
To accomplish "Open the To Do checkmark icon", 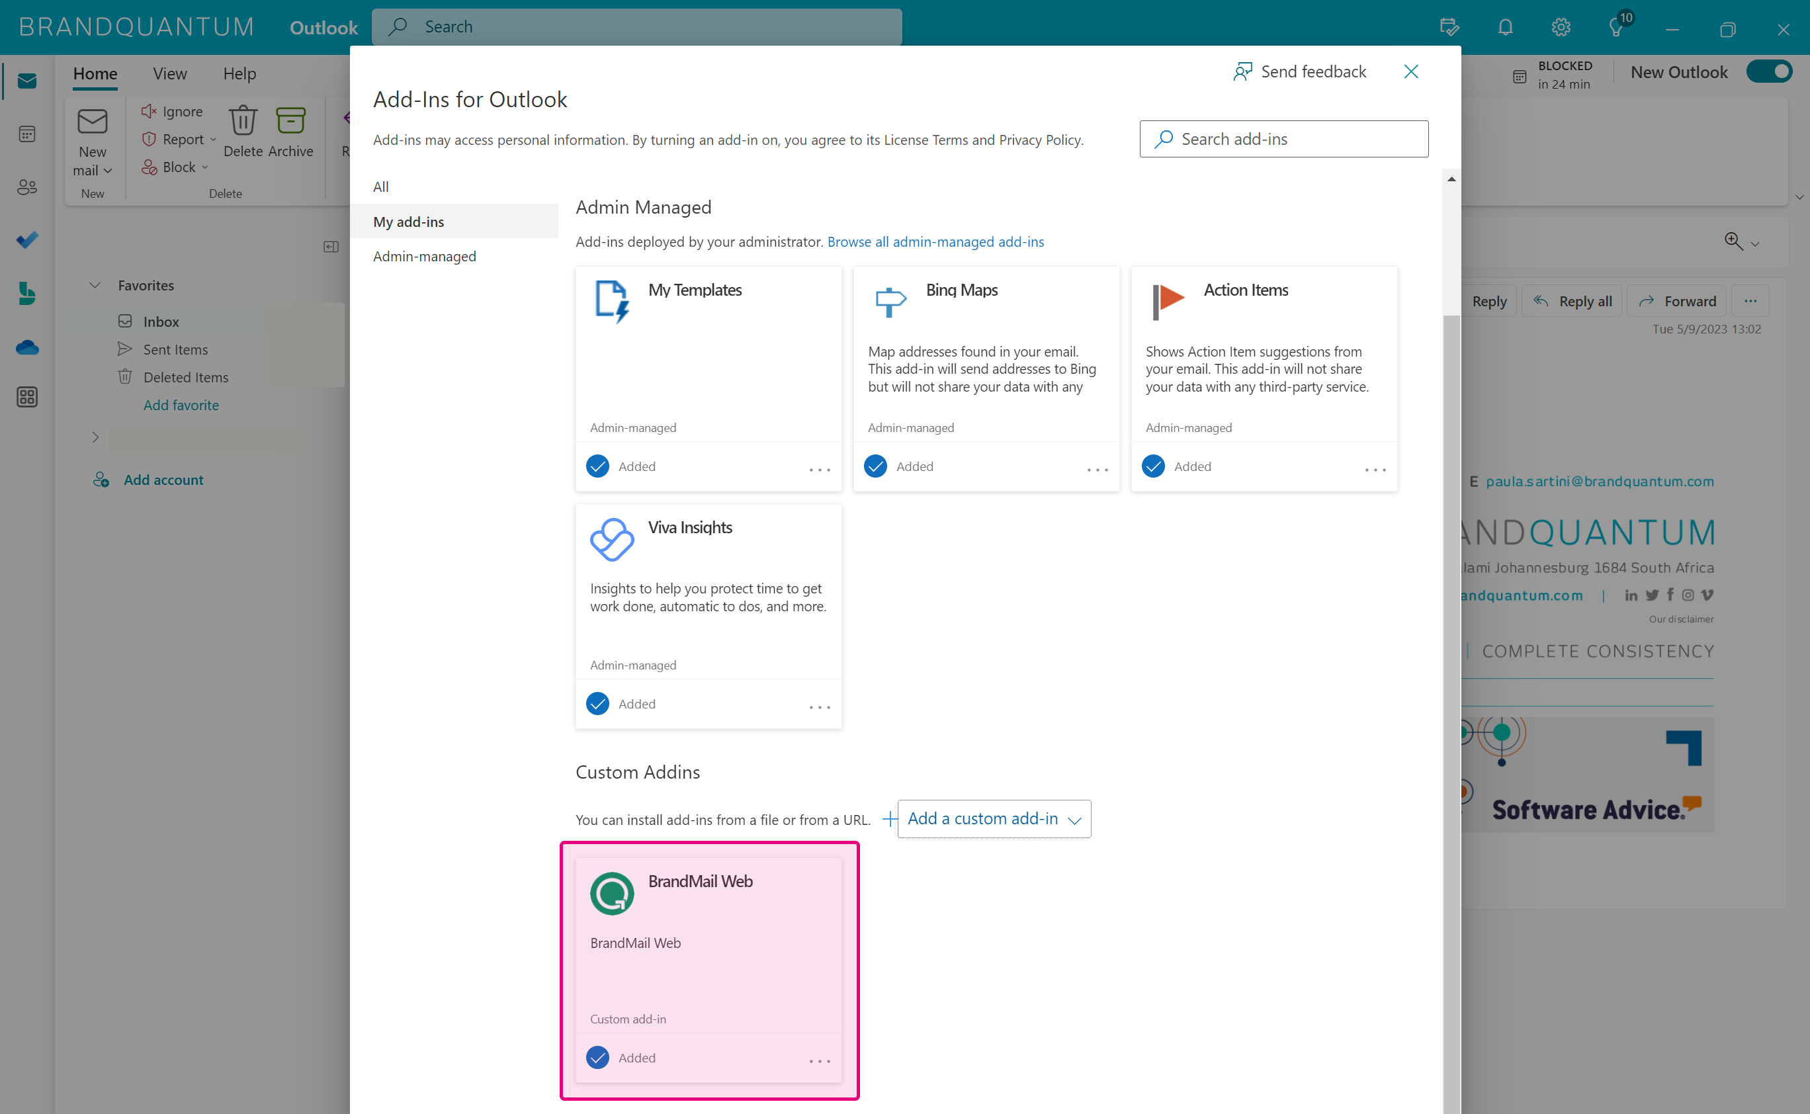I will [x=27, y=240].
